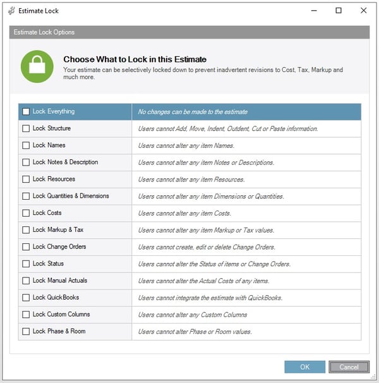Check the Lock Structure option

point(26,128)
